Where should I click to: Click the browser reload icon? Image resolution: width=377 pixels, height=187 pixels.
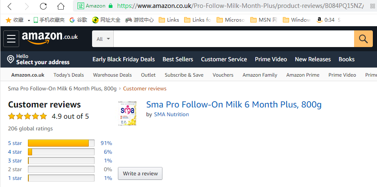[x=43, y=6]
